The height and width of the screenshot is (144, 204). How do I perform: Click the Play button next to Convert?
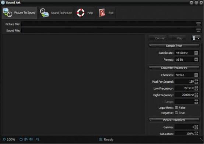tap(177, 38)
